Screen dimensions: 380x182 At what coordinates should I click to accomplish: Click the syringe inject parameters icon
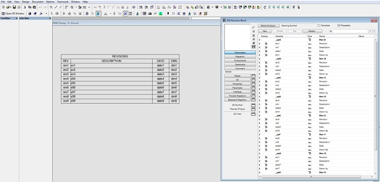(x=60, y=7)
